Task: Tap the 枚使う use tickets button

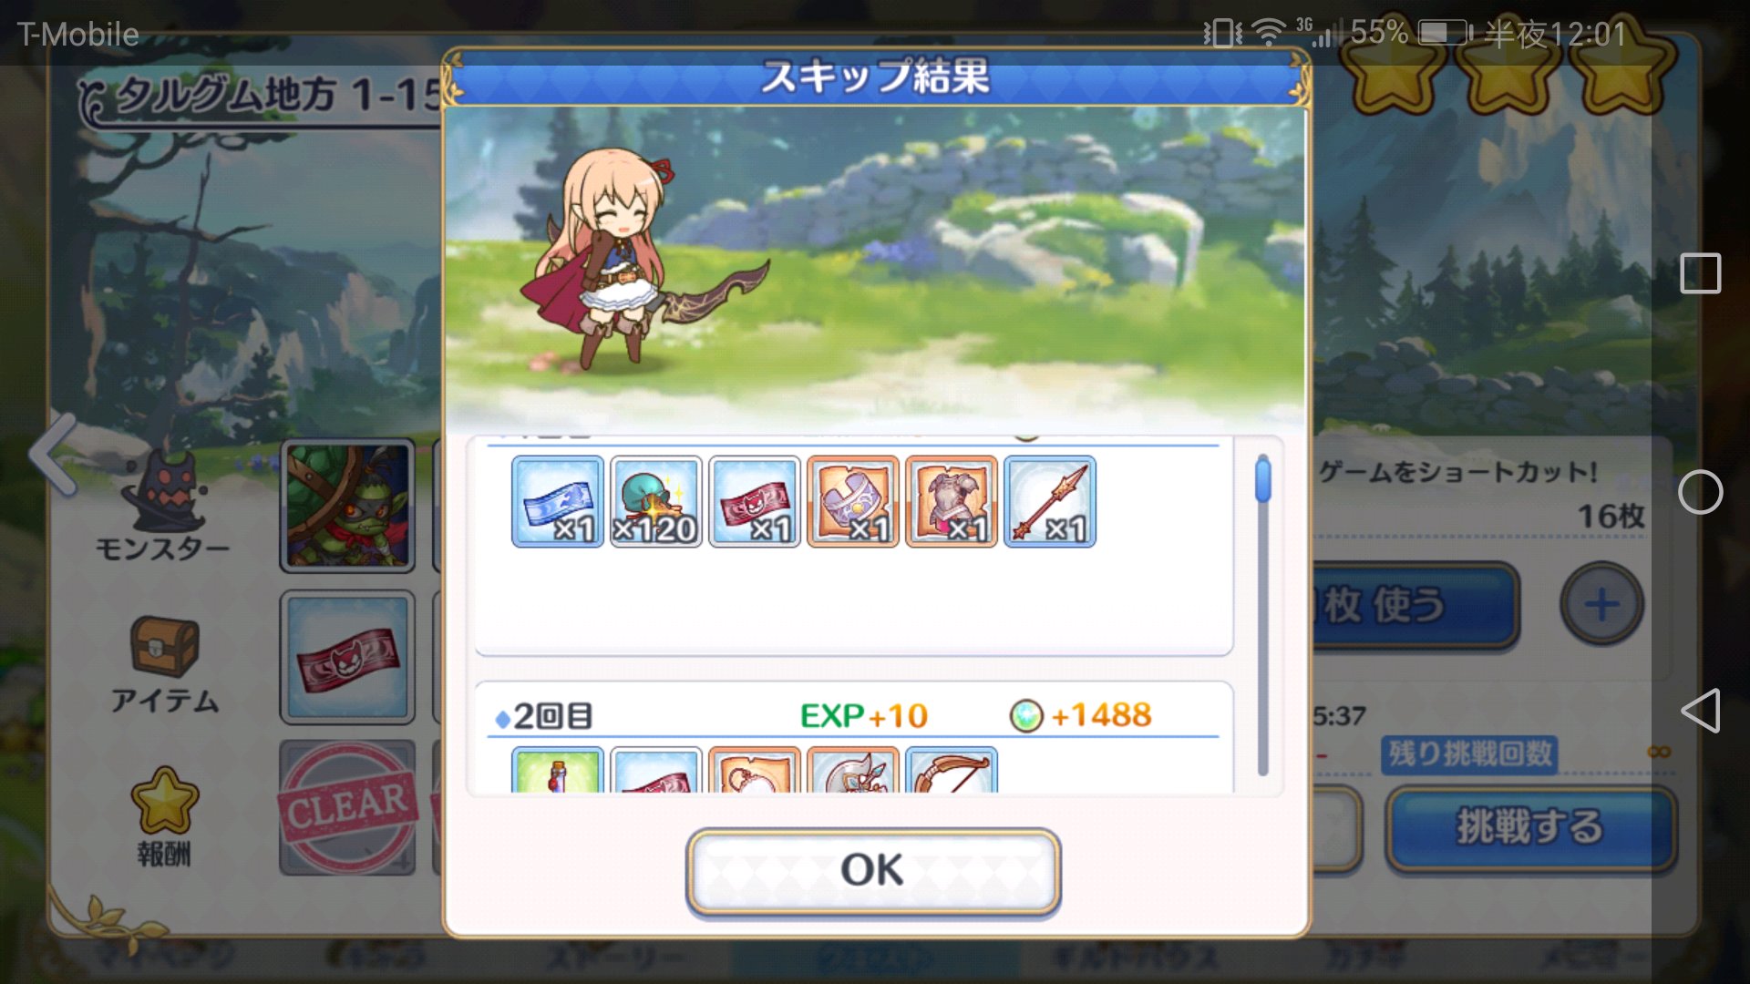Action: (x=1415, y=605)
